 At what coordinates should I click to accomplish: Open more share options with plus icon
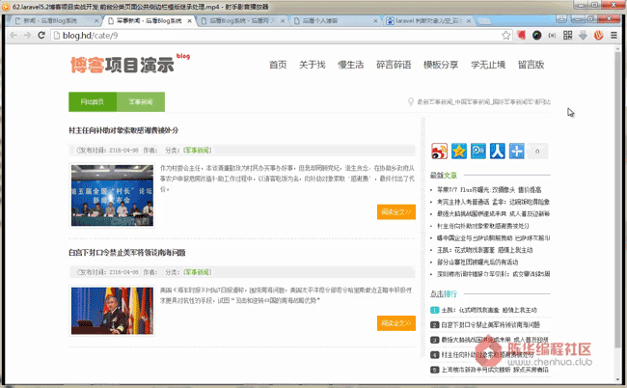[516, 152]
